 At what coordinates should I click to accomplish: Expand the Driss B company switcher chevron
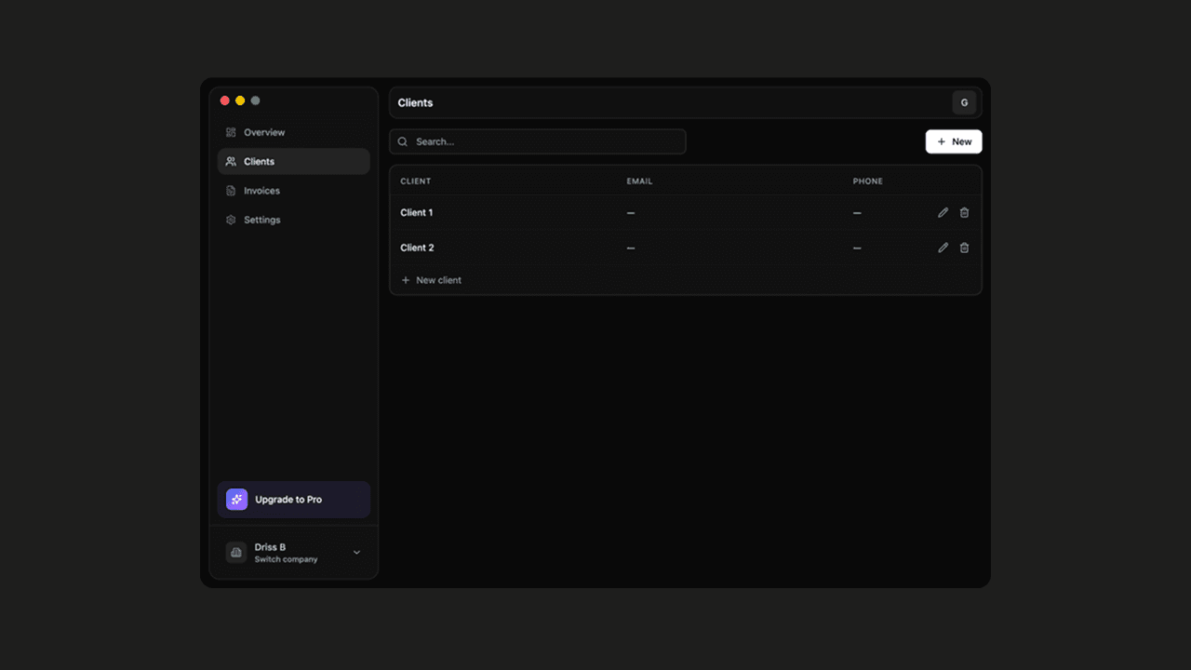356,553
